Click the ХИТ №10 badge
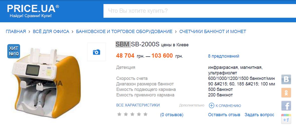 pos(14,51)
